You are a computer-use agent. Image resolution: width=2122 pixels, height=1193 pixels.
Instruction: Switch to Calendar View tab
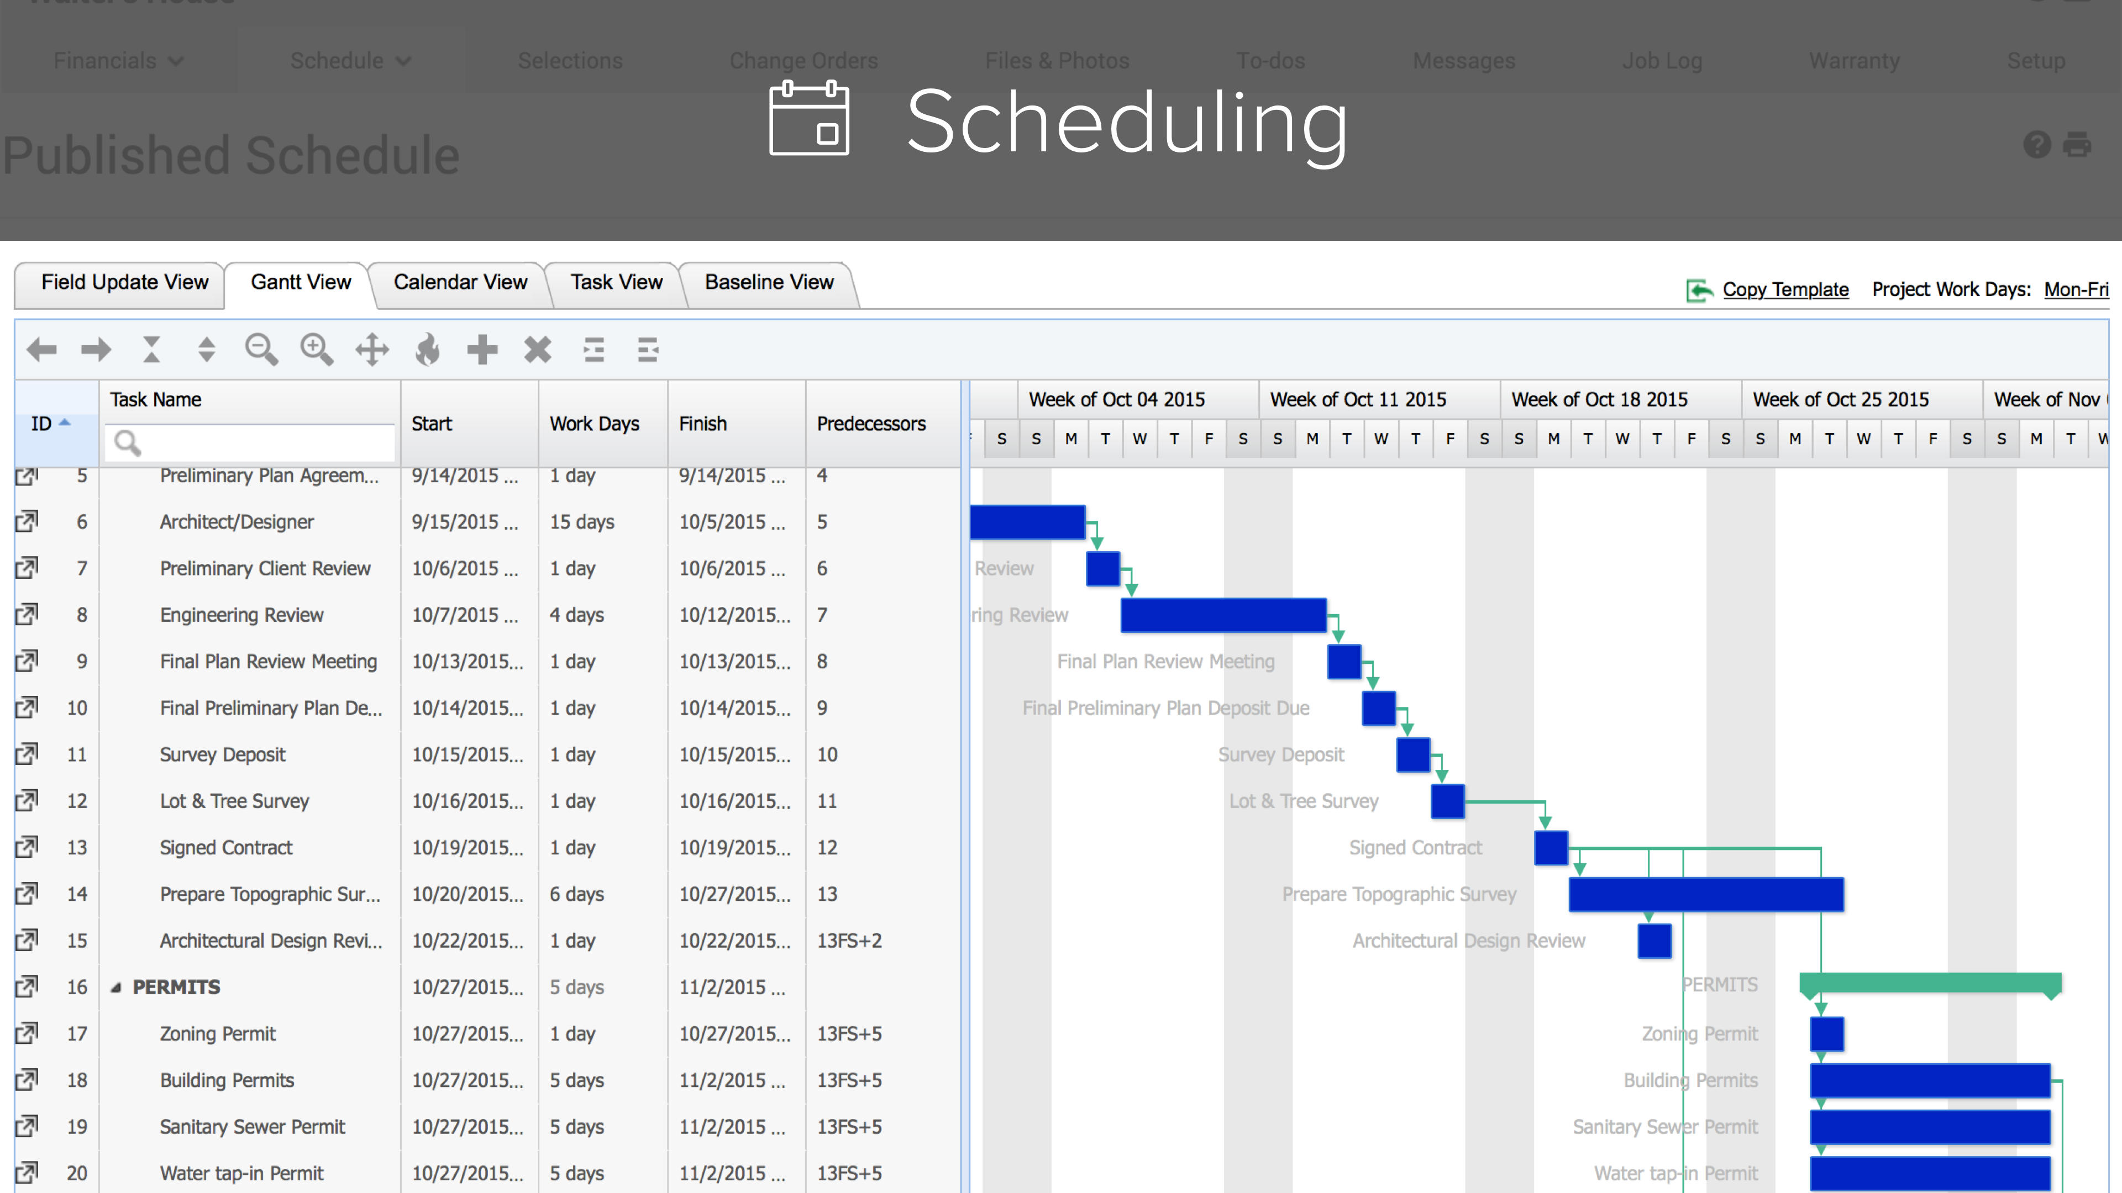coord(460,282)
